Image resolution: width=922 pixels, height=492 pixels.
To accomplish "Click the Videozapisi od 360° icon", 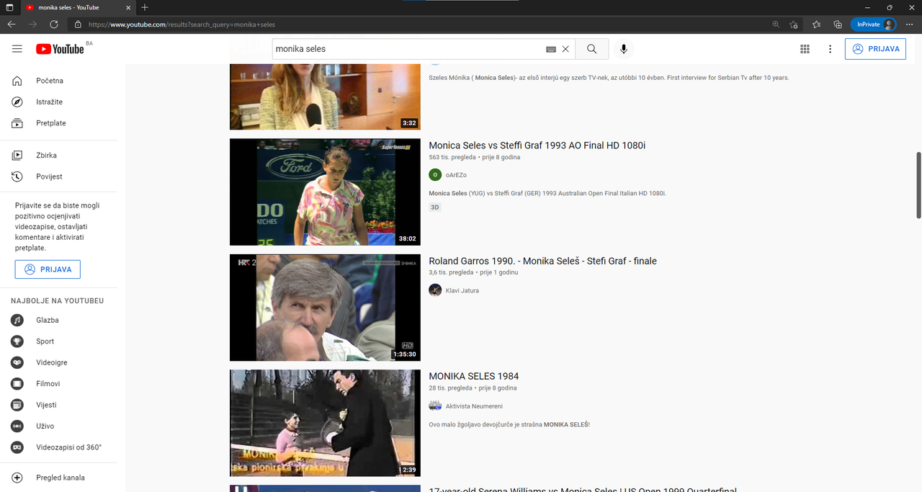I will click(x=17, y=447).
